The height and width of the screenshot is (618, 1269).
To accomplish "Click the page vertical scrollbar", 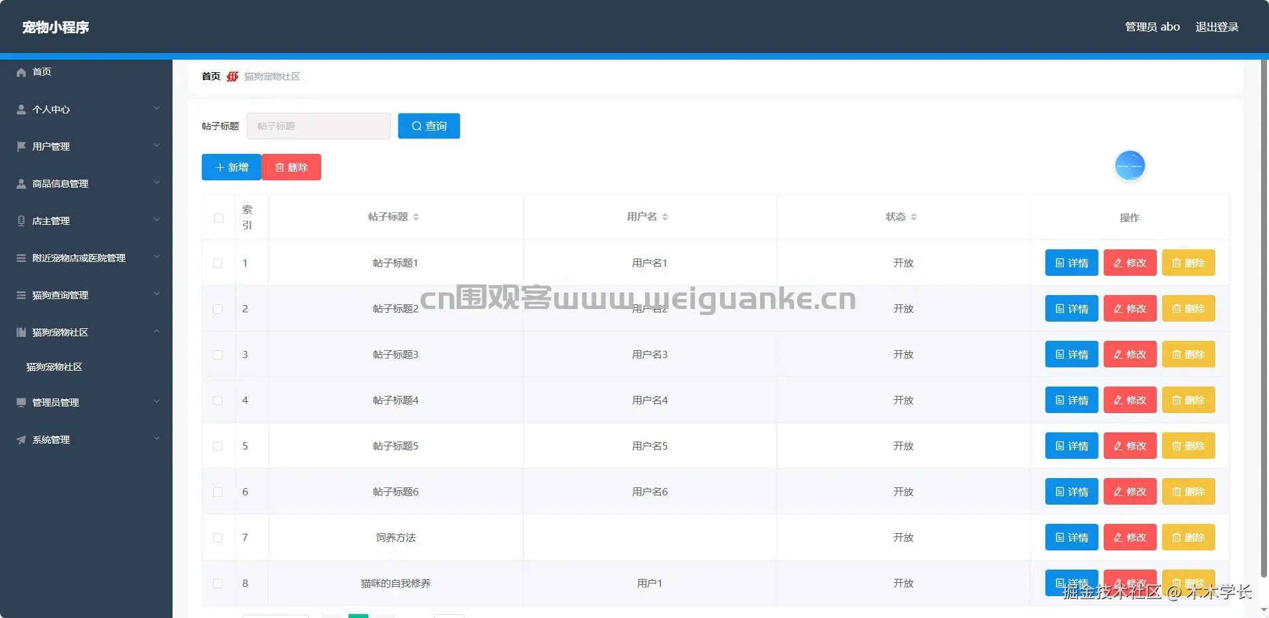I will click(1264, 318).
